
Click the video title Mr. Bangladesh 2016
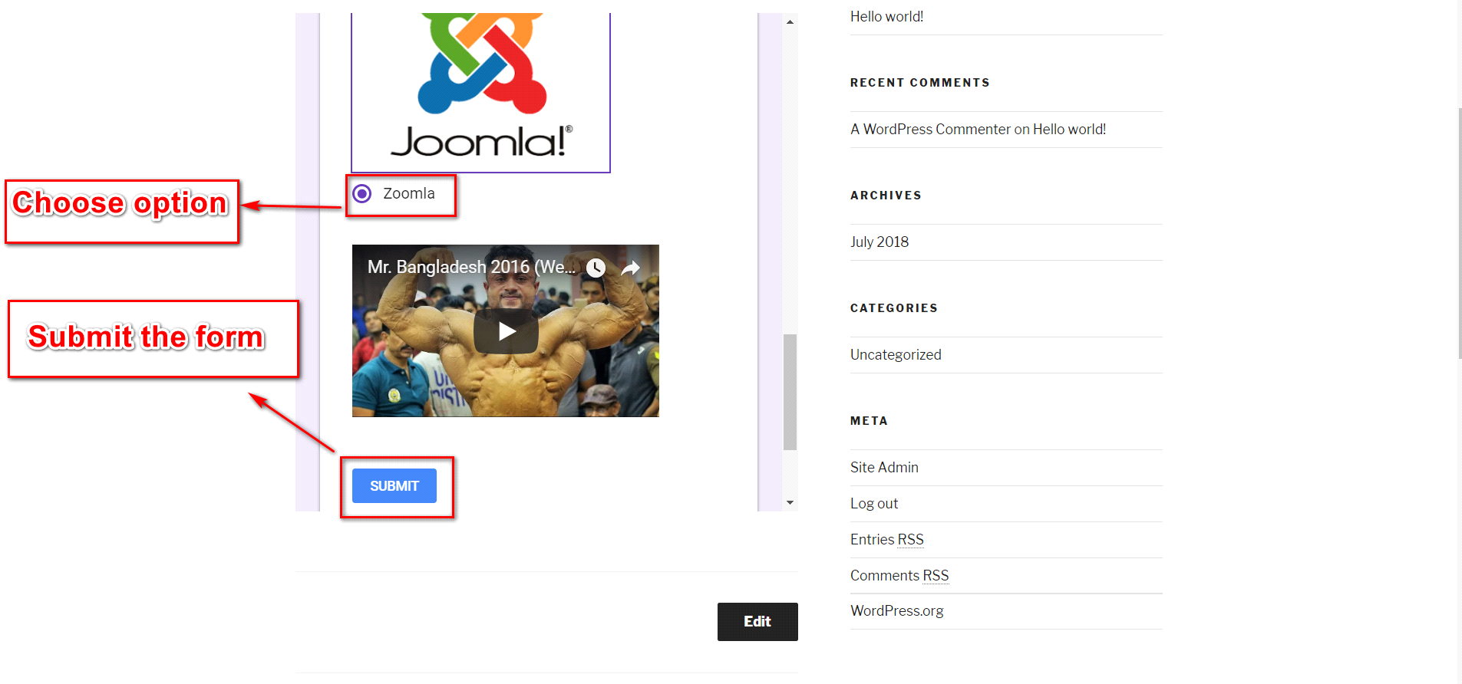coord(471,267)
